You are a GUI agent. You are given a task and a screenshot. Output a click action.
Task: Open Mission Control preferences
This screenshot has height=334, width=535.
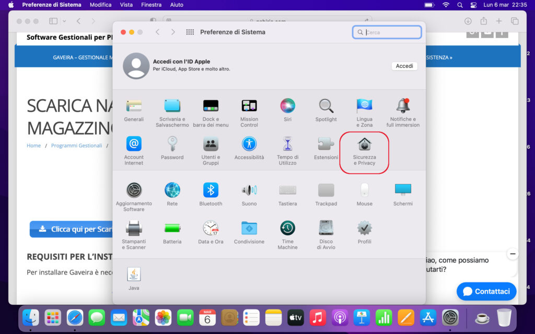249,113
